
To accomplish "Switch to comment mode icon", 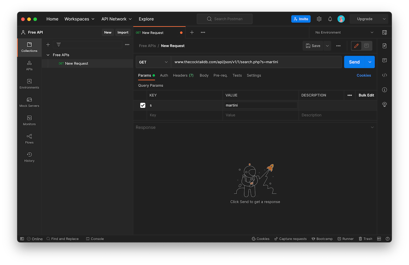I will (366, 46).
